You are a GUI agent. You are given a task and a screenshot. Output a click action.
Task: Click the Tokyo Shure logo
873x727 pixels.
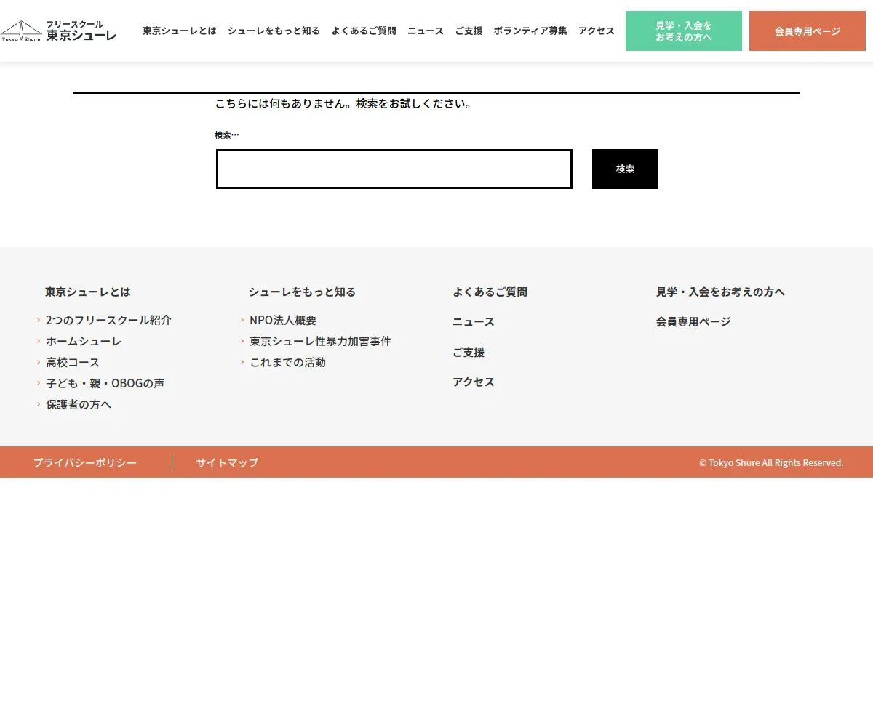coord(58,31)
